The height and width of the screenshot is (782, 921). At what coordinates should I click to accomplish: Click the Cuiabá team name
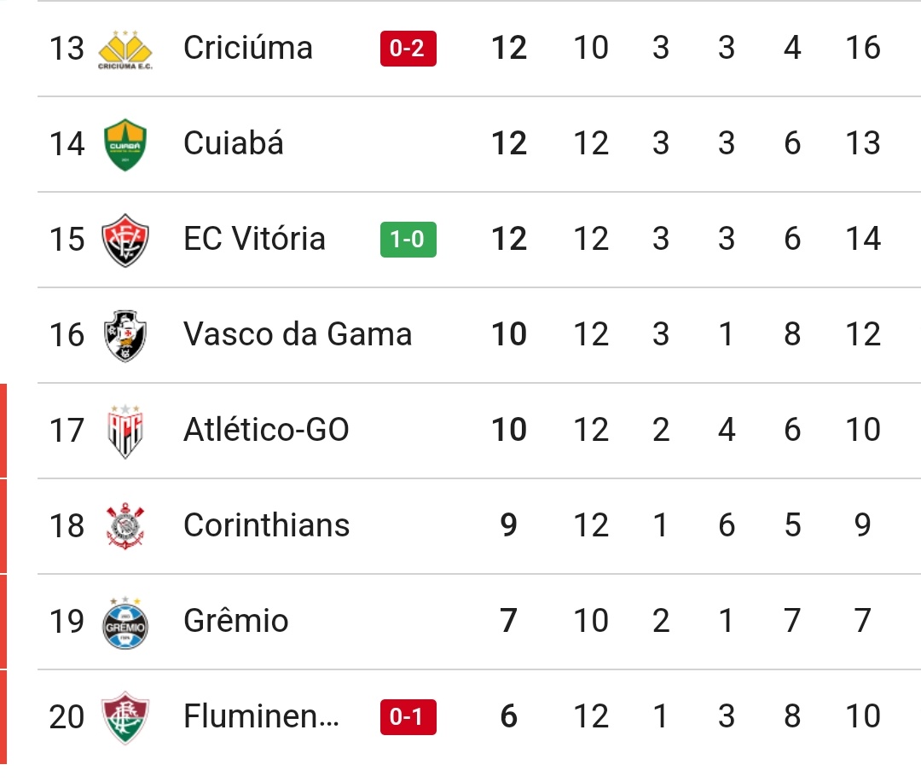point(233,143)
